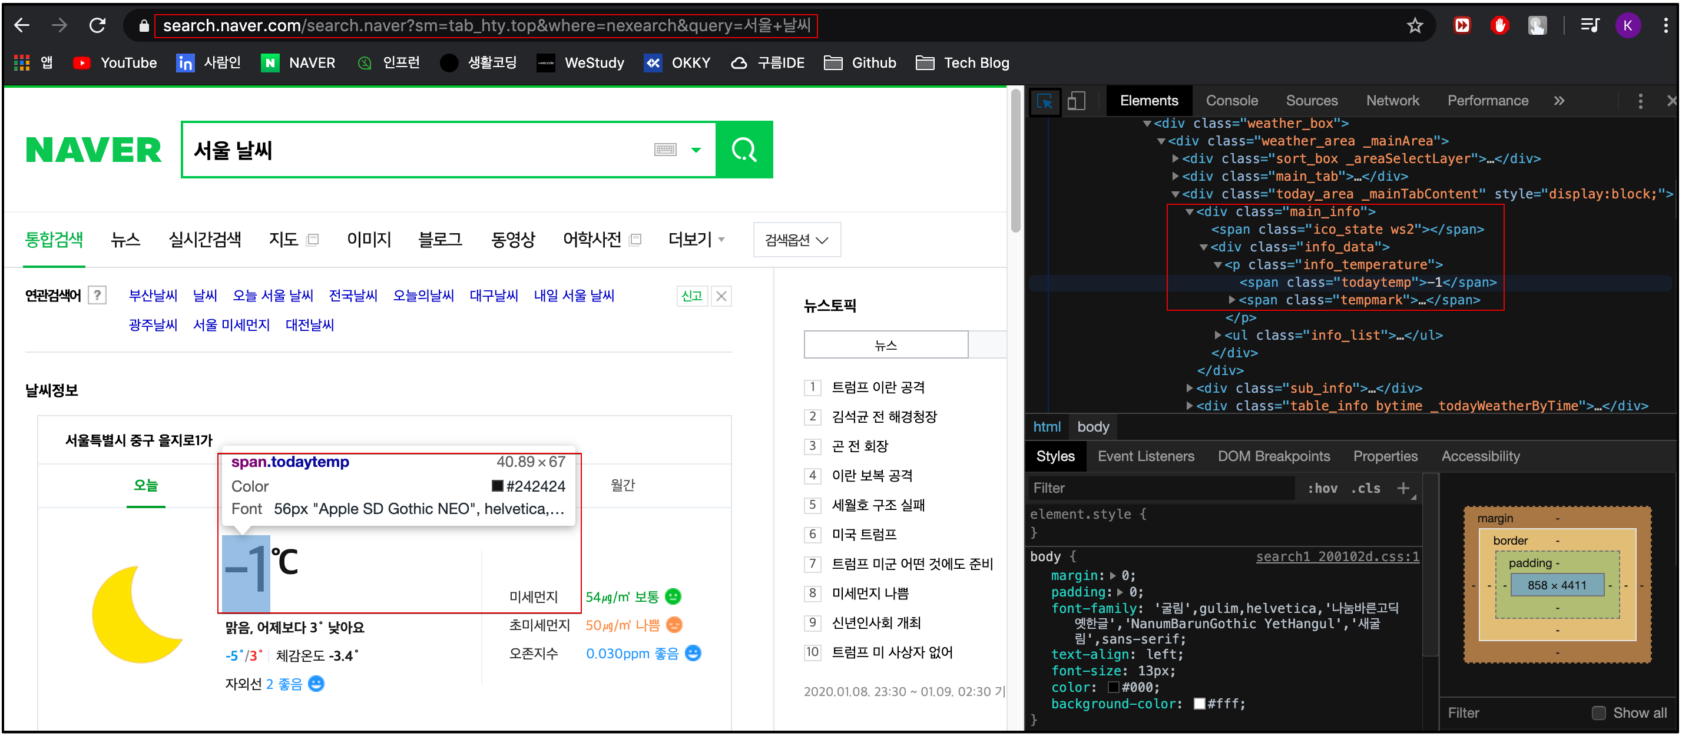Click the green Naver search magnifier button
This screenshot has width=1682, height=736.
744,150
